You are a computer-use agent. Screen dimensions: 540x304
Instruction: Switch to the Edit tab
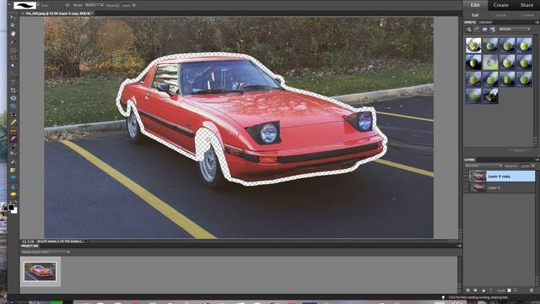coord(475,5)
